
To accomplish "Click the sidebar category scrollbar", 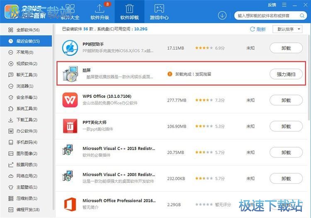I will (x=53, y=117).
